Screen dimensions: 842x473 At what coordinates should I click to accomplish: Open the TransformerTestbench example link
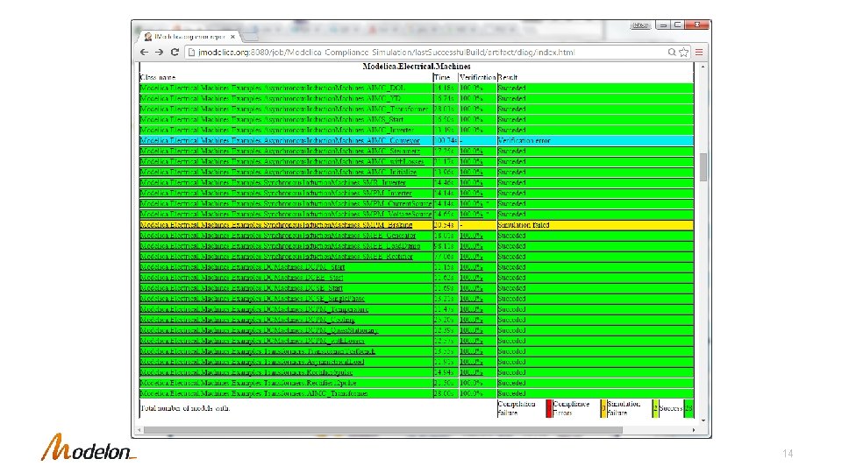(257, 351)
